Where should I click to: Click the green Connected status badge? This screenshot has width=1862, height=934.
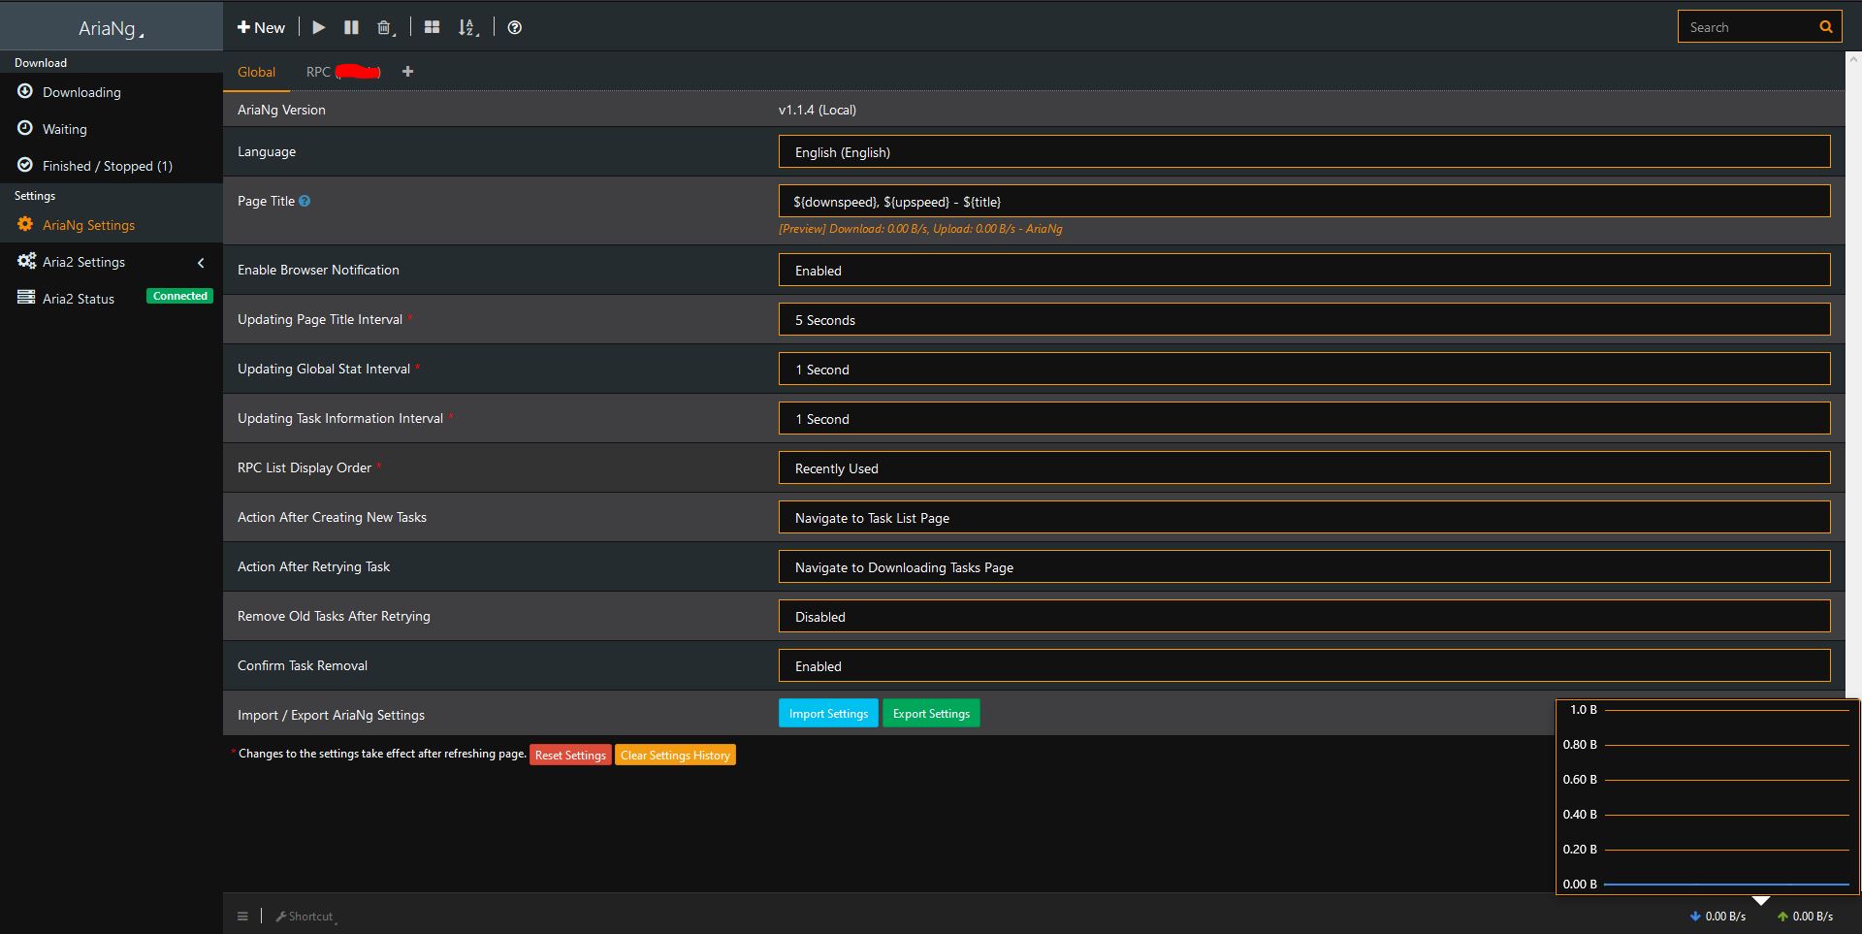point(179,296)
